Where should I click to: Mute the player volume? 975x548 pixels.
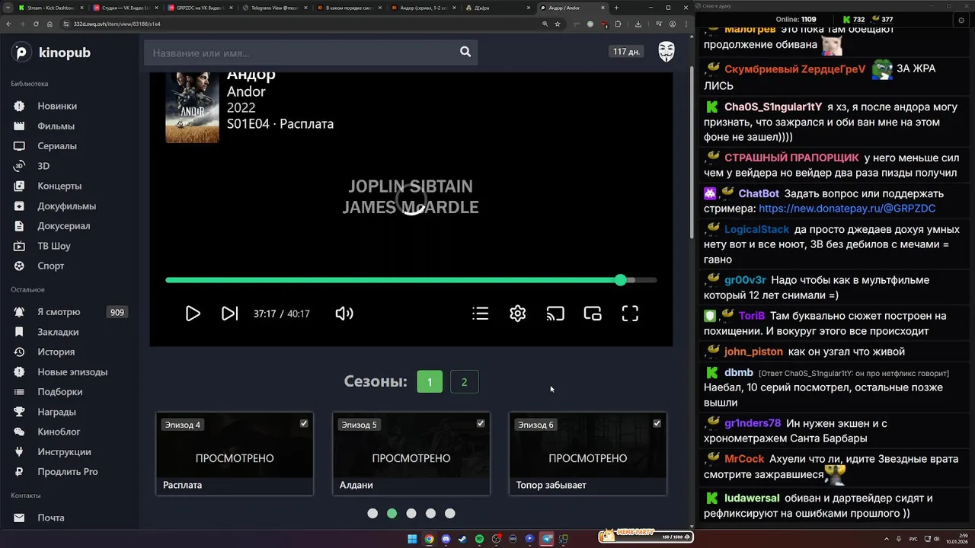click(x=344, y=314)
